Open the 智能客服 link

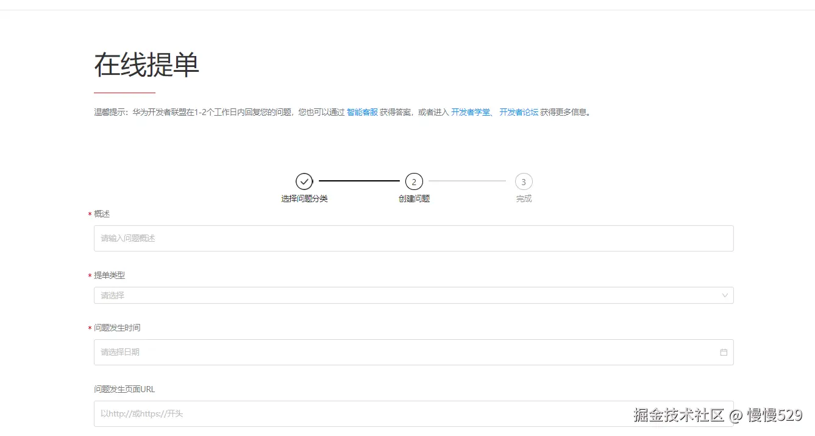tap(362, 112)
